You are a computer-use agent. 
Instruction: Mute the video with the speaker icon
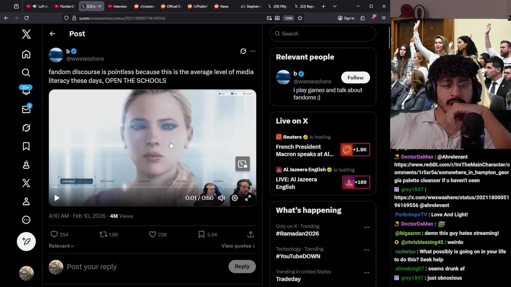click(x=222, y=198)
